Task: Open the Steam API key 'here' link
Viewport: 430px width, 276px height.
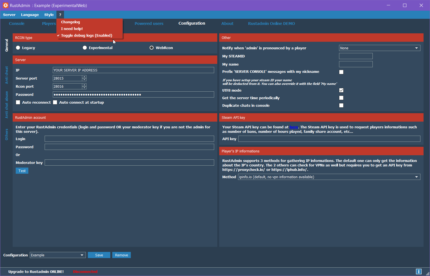Action: [294, 127]
